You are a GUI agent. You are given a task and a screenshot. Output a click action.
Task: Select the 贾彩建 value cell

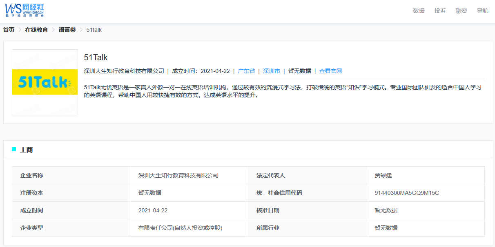(x=425, y=175)
